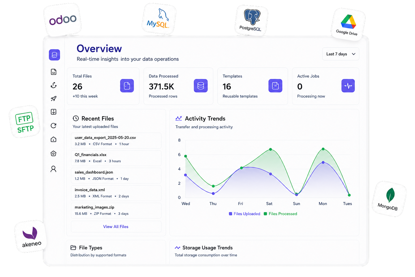This screenshot has height=277, width=415.
Task: Click the Total Files card file icon
Action: [x=127, y=86]
